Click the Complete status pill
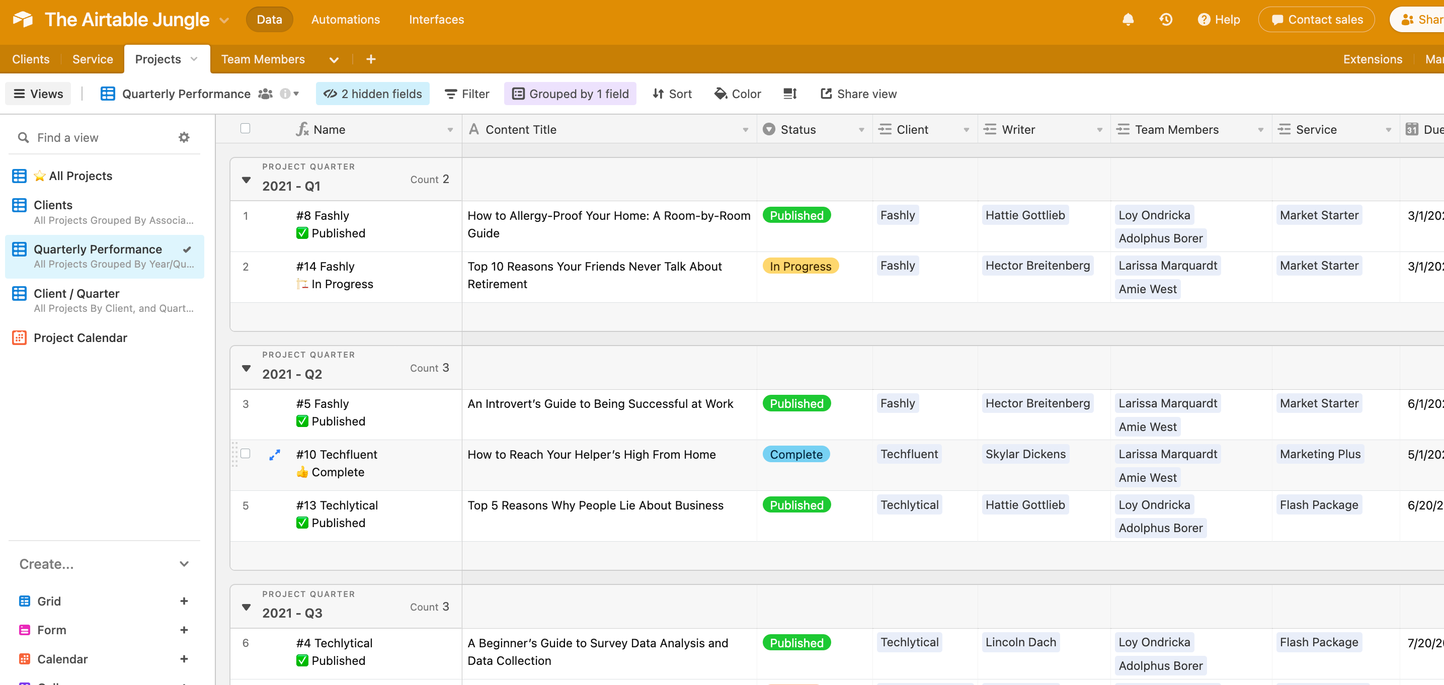This screenshot has width=1444, height=685. pyautogui.click(x=795, y=455)
